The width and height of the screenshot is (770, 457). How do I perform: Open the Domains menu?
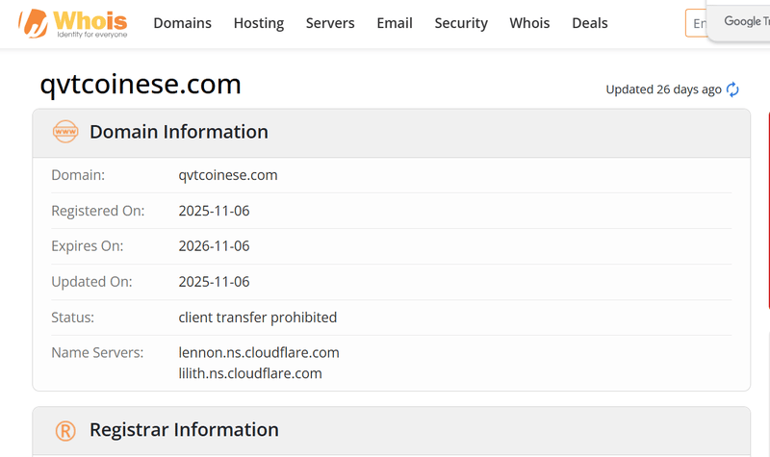click(182, 23)
